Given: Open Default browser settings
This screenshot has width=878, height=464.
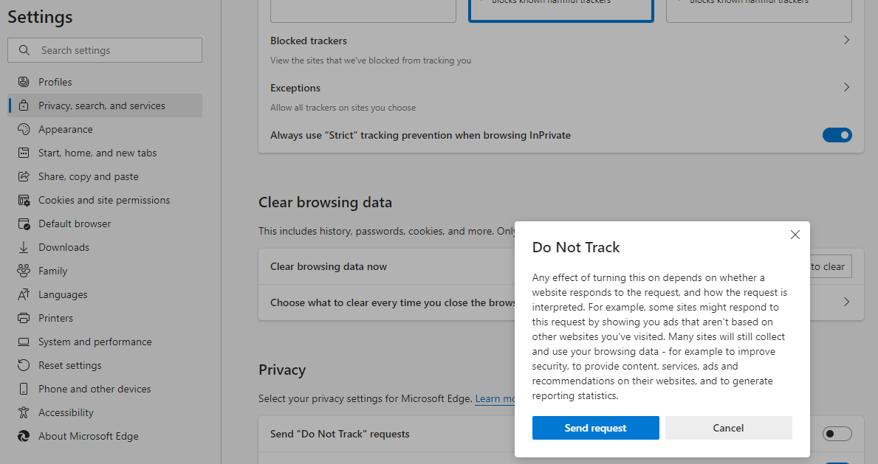Looking at the screenshot, I should [x=106, y=224].
